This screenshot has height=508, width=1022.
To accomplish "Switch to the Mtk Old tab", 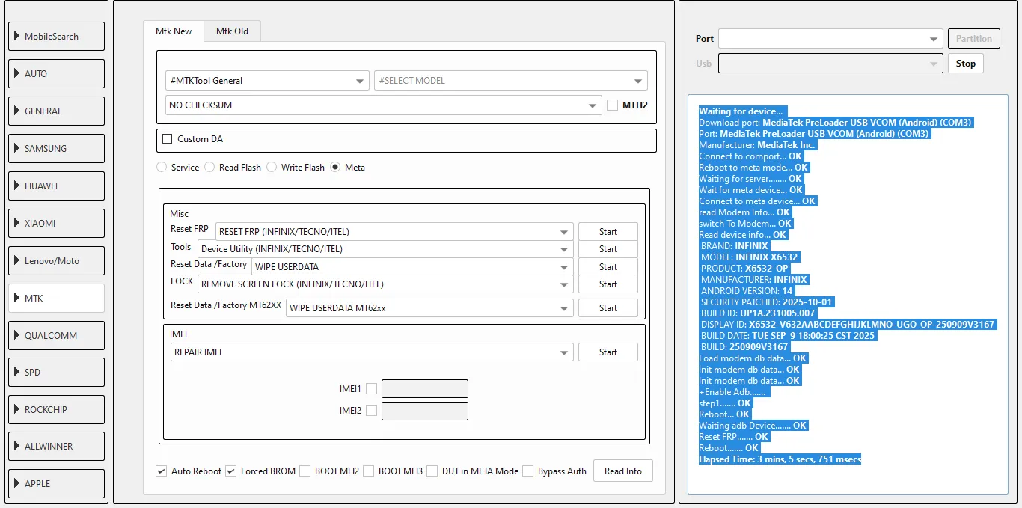I will pyautogui.click(x=232, y=31).
